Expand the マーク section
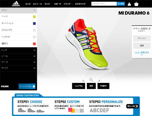 [19, 62]
